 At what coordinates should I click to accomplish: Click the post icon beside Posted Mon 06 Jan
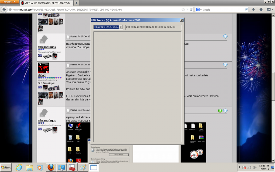[68, 110]
